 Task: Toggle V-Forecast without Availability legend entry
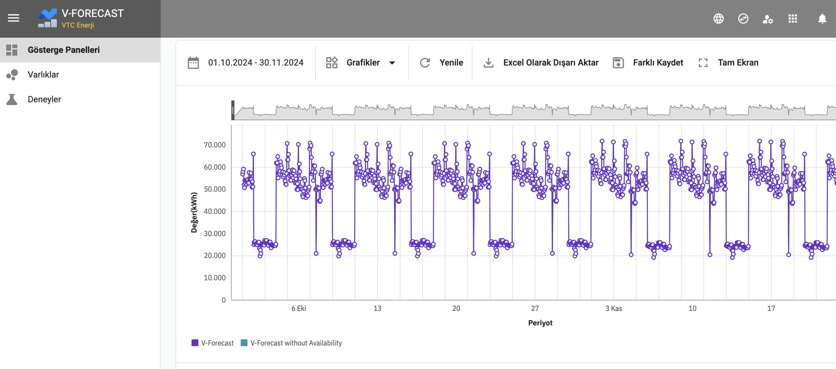296,343
